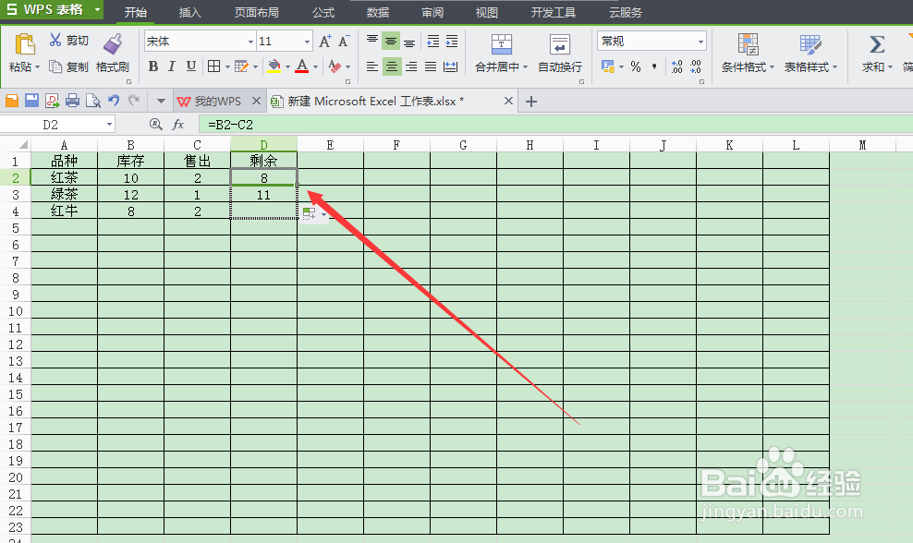Click the thousands separator comma icon
913x543 pixels.
pyautogui.click(x=654, y=66)
